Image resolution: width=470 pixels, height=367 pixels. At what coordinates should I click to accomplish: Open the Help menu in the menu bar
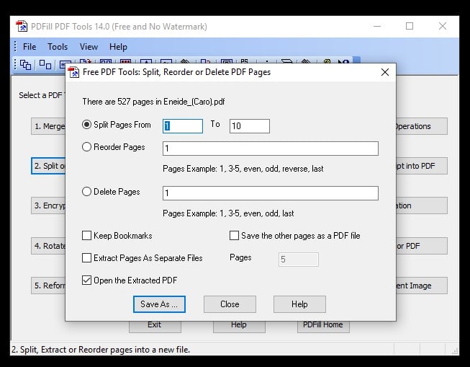(118, 47)
